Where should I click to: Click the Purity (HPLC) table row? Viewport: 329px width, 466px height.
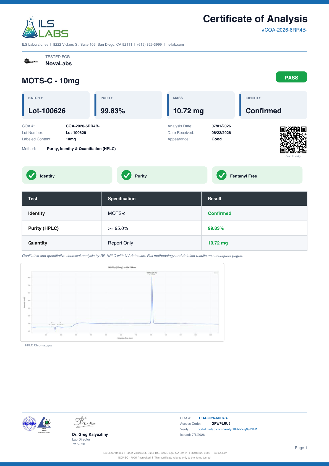coord(164,228)
